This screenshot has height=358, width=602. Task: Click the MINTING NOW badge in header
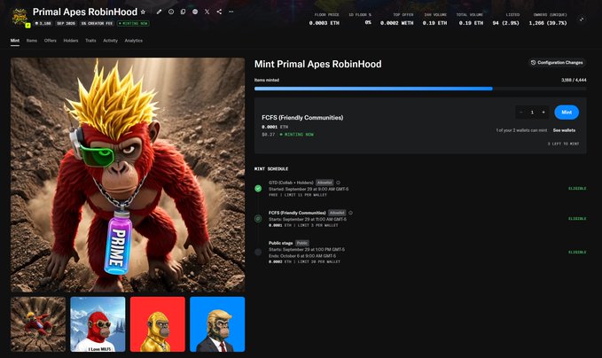coord(133,23)
